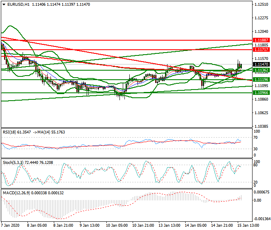271x230 pixels.
Task: Click the Stochastic 80 level scale value
Action: click(x=256, y=165)
